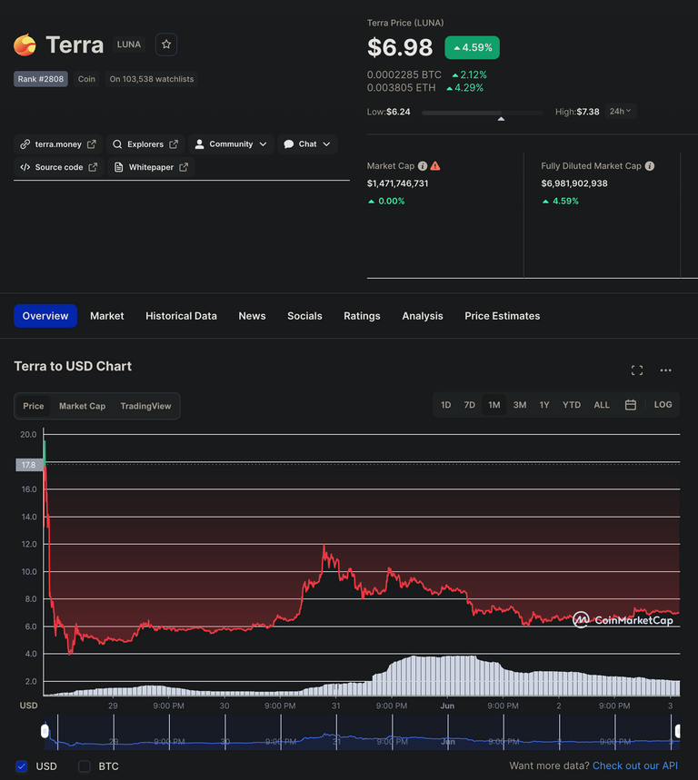Click the Coin tag
Viewport: 698px width, 780px height.
pos(86,79)
